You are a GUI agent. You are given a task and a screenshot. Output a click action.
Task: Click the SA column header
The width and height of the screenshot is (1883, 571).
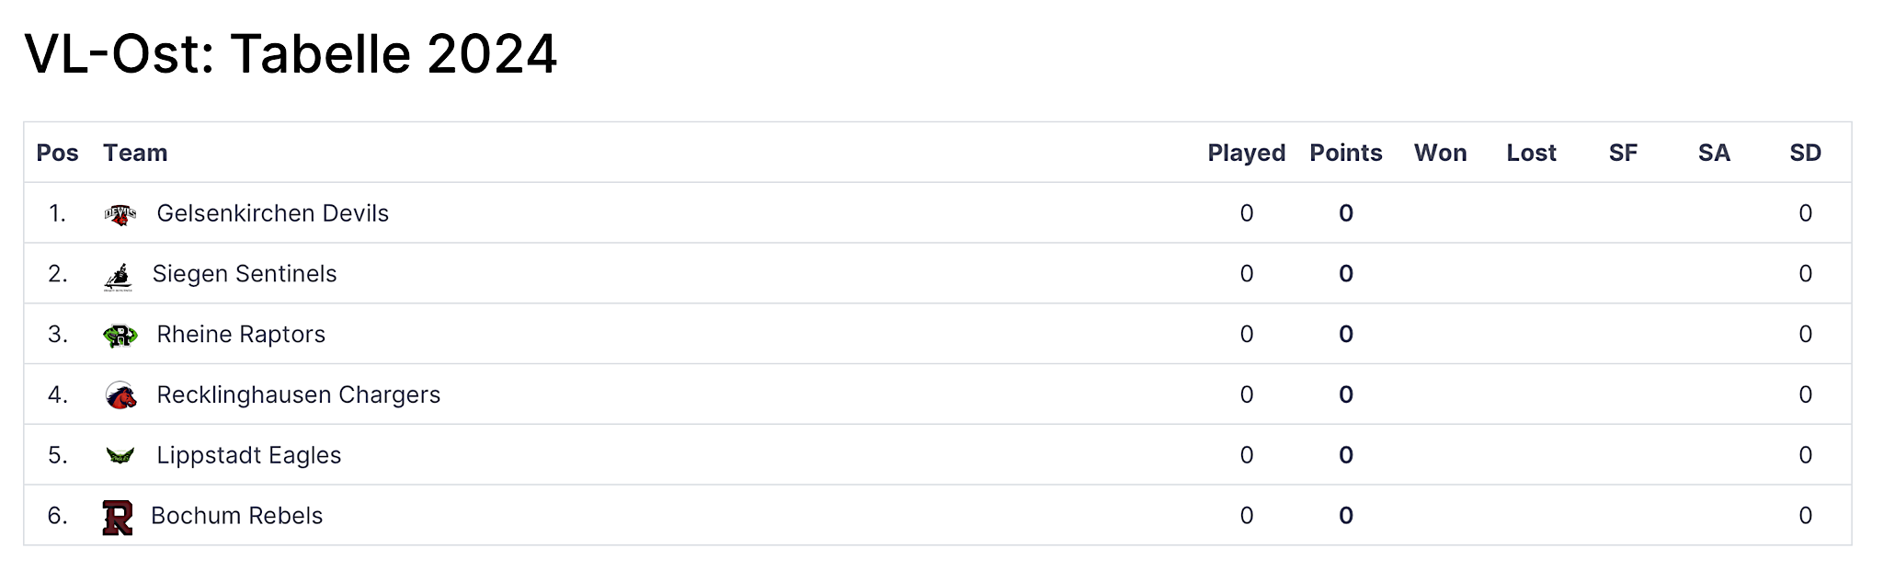[1714, 153]
